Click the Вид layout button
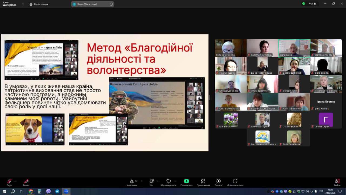 [312, 4]
